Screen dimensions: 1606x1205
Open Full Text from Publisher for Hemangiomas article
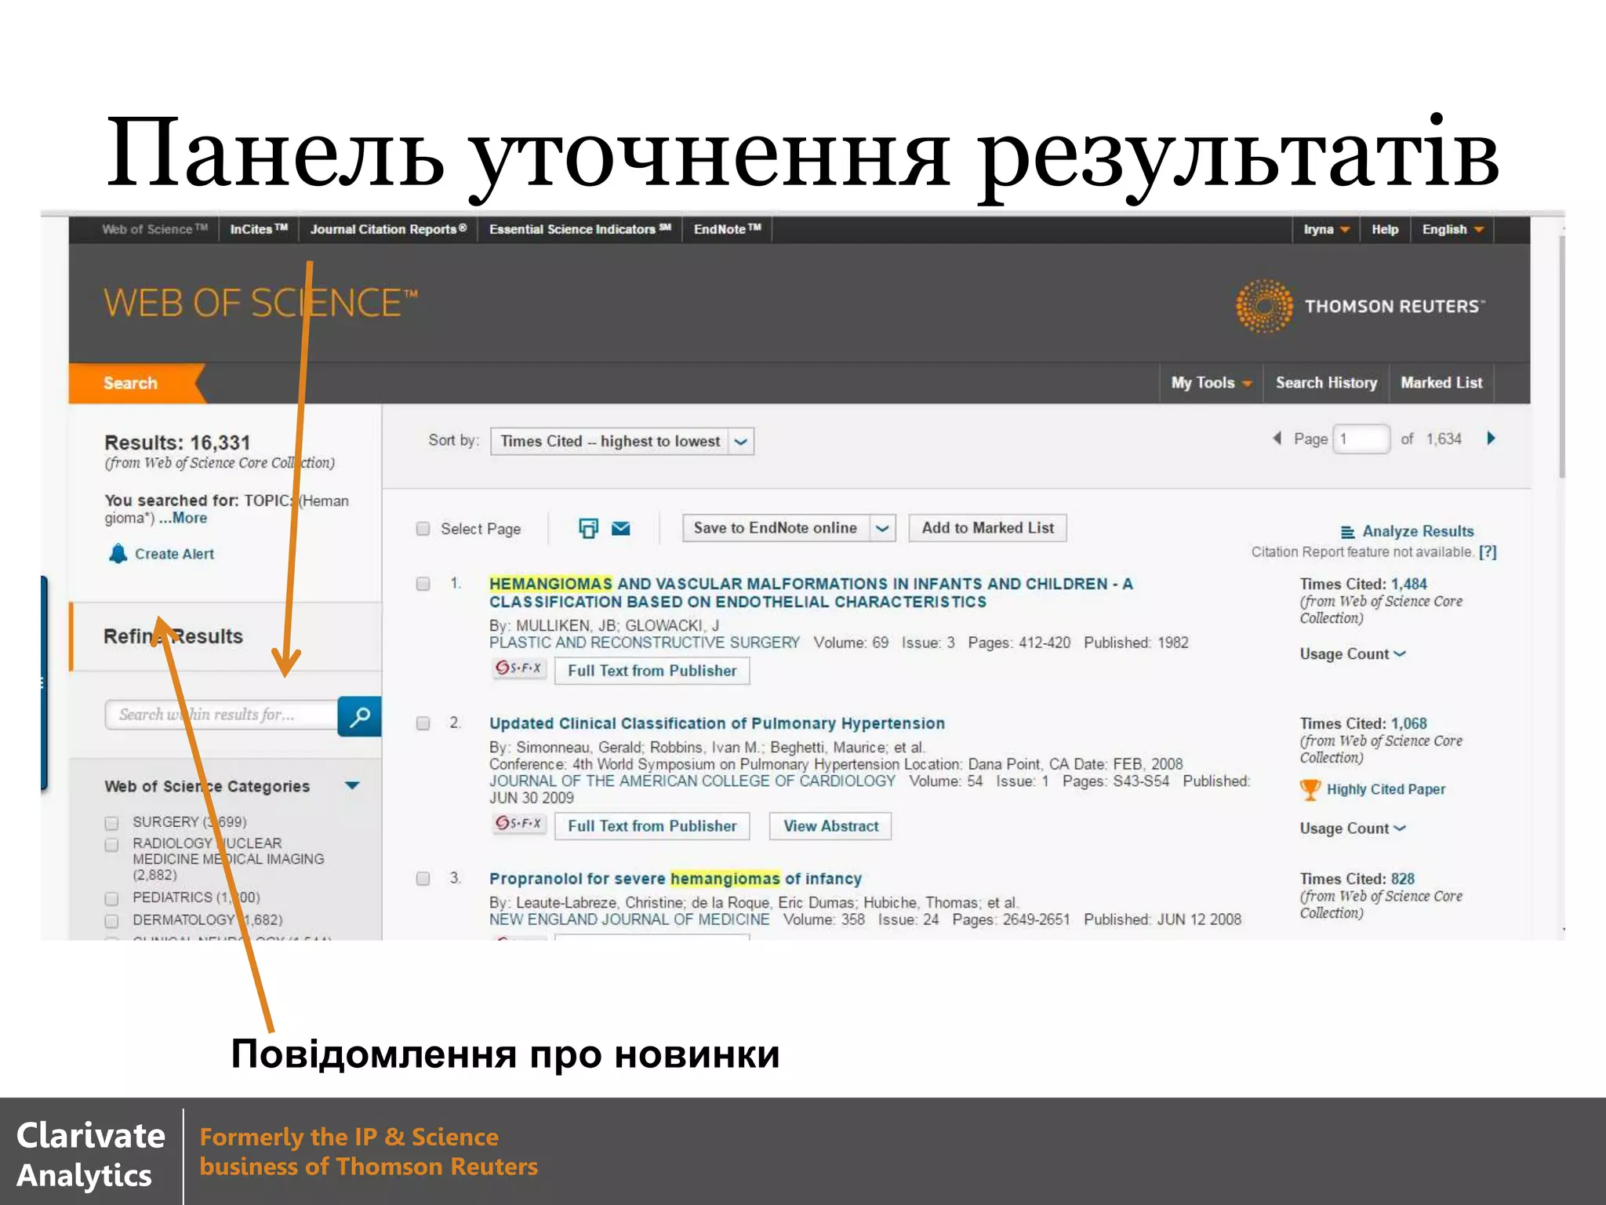(x=652, y=671)
